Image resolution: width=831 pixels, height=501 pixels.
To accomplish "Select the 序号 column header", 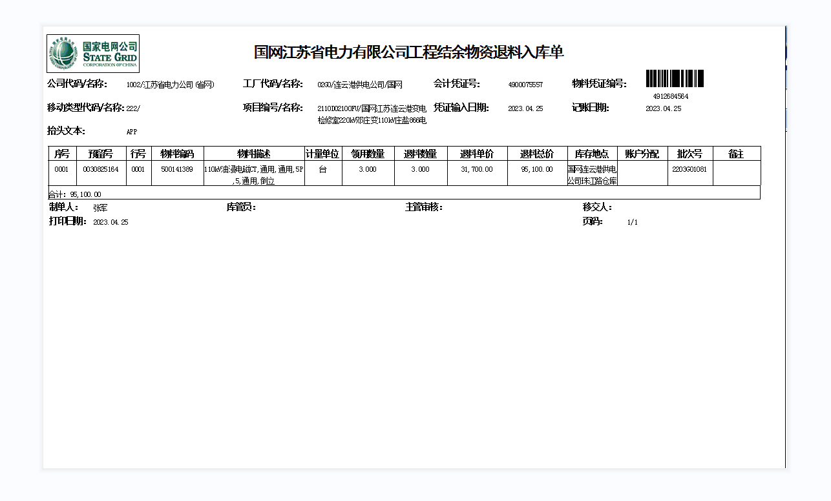I will click(62, 154).
